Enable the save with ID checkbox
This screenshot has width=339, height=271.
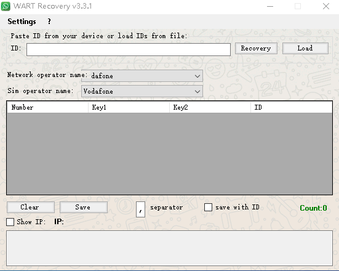pyautogui.click(x=208, y=207)
